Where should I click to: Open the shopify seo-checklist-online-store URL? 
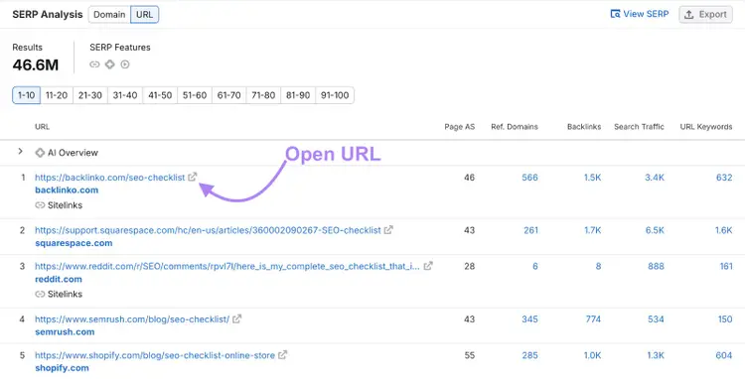tap(155, 355)
